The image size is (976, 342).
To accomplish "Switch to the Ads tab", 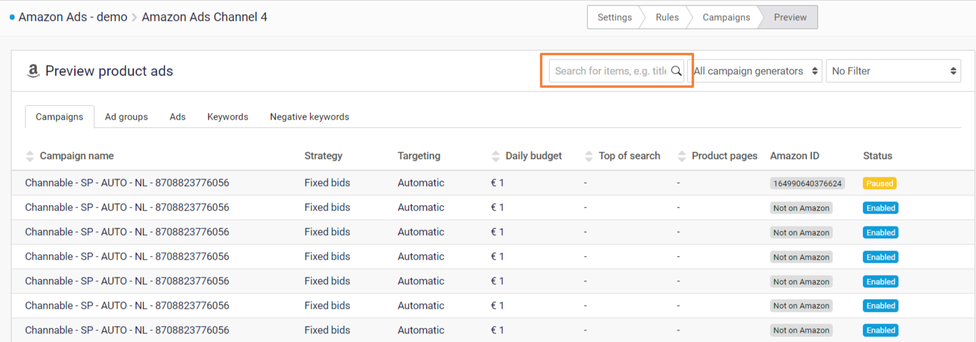I will tap(178, 117).
